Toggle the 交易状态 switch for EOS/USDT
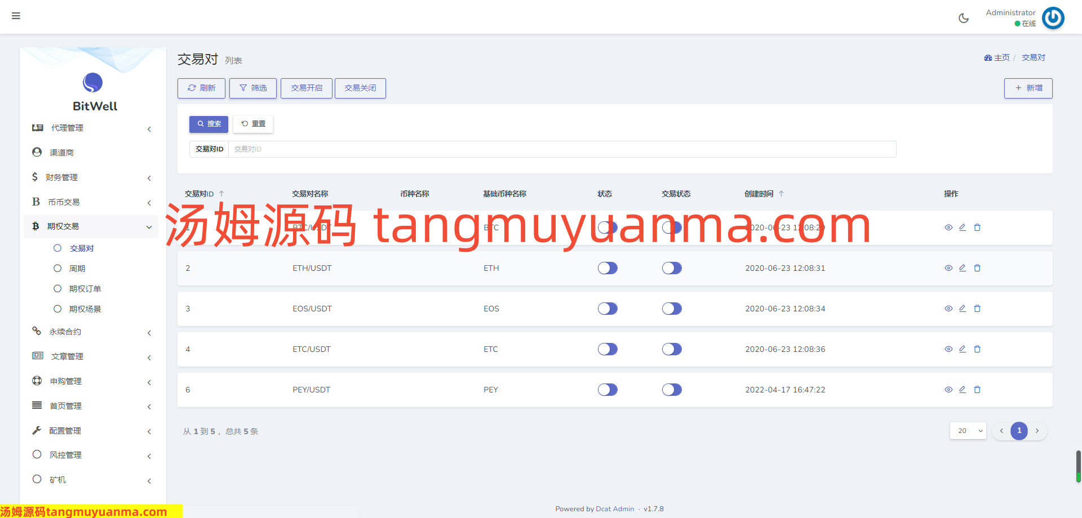1082x518 pixels. click(672, 309)
